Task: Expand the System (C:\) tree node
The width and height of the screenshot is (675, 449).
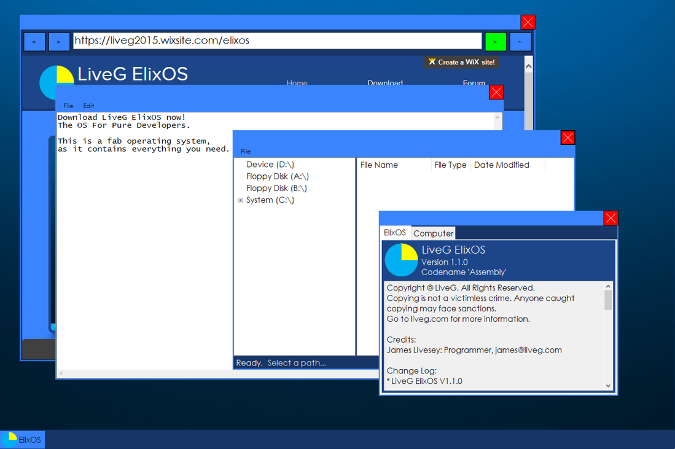Action: click(x=241, y=200)
